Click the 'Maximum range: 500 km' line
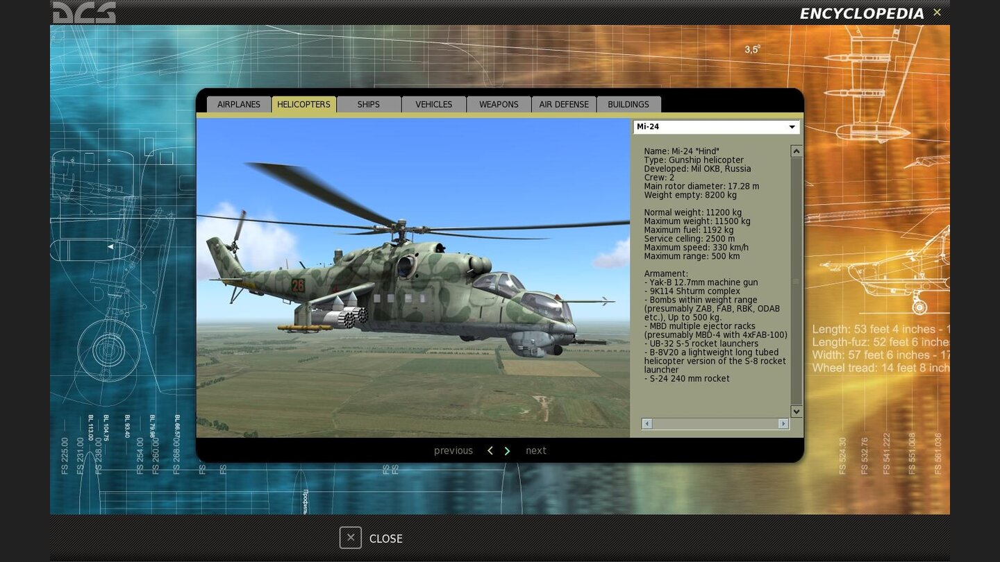Screen dimensions: 1000x562 (x=692, y=256)
